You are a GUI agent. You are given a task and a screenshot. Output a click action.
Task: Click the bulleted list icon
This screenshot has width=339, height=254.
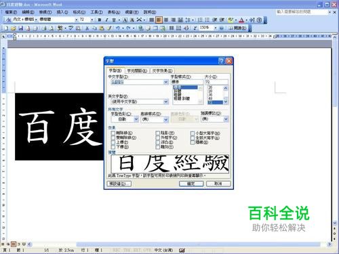(x=207, y=20)
